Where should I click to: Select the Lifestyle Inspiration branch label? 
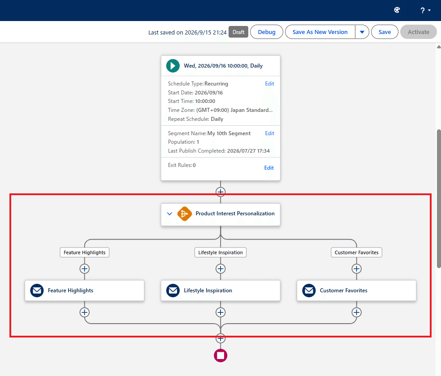point(220,252)
